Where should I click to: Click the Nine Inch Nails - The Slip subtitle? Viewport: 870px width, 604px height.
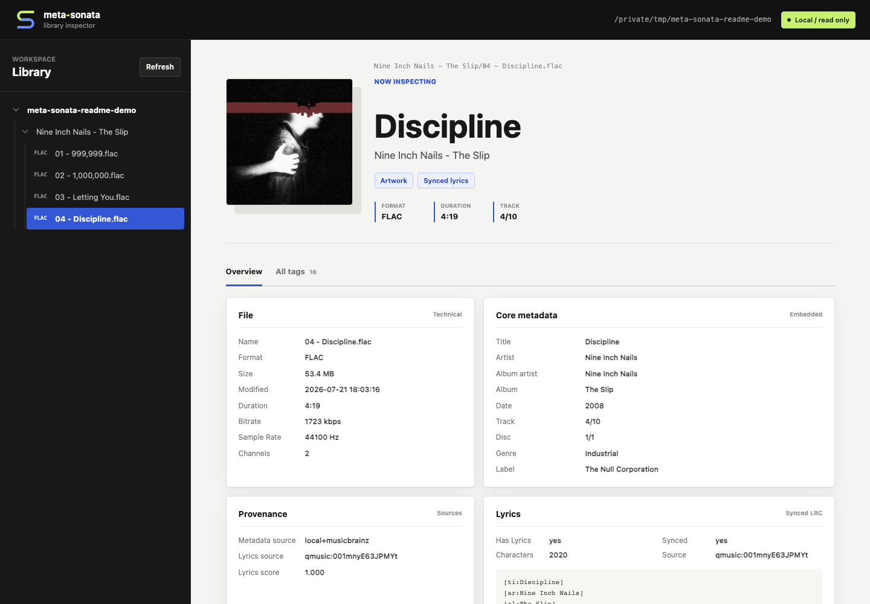tap(432, 156)
